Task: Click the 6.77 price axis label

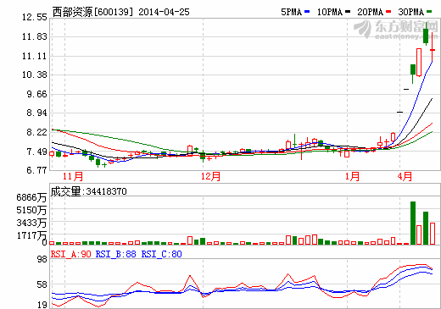Action: 36,170
